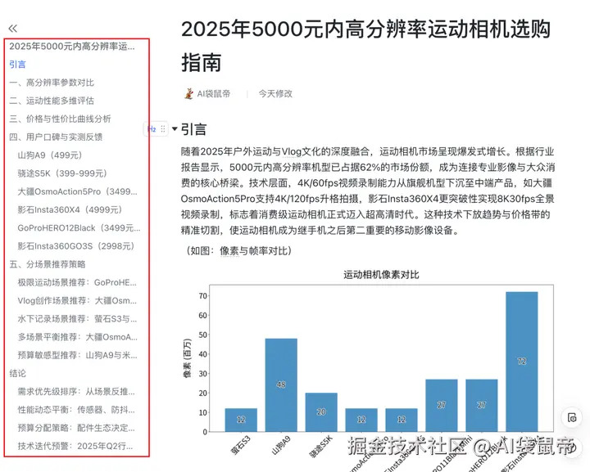This screenshot has height=472, width=590.
Task: Open 五、分场景推荐策略 outline entry
Action: point(48,264)
